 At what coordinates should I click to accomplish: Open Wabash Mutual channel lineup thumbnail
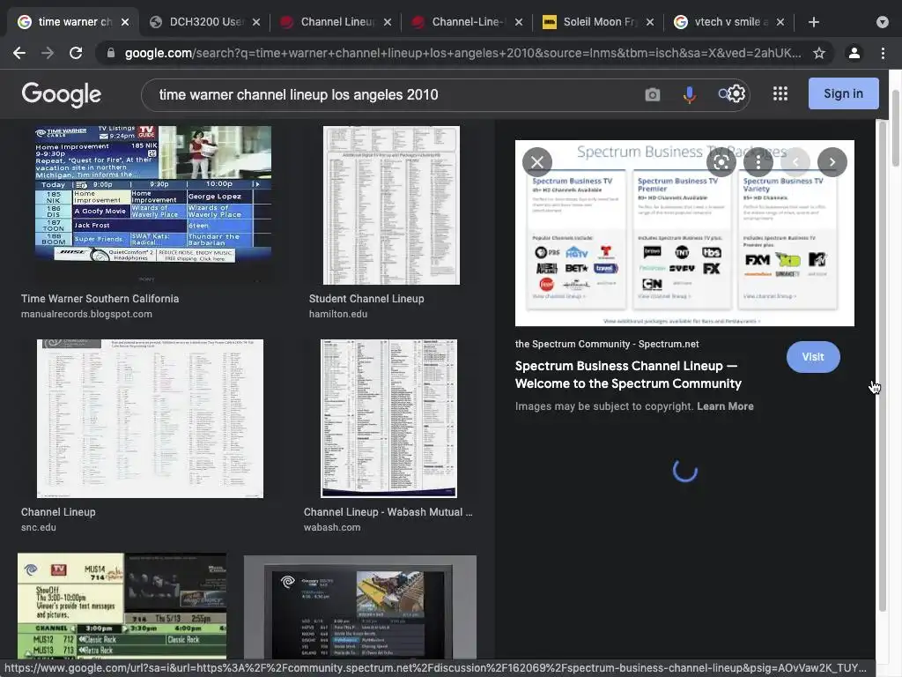pyautogui.click(x=388, y=419)
